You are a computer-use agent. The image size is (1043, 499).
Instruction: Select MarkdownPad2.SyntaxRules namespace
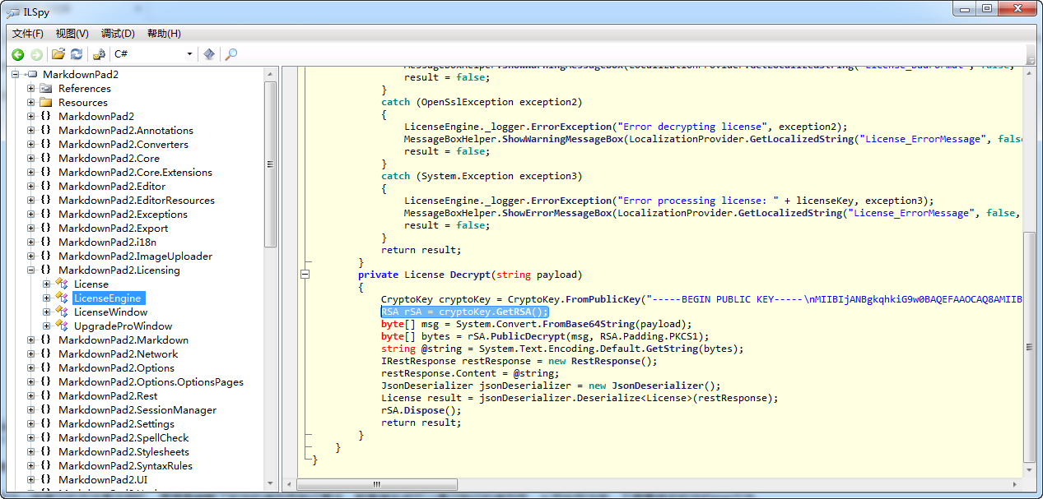coord(125,465)
